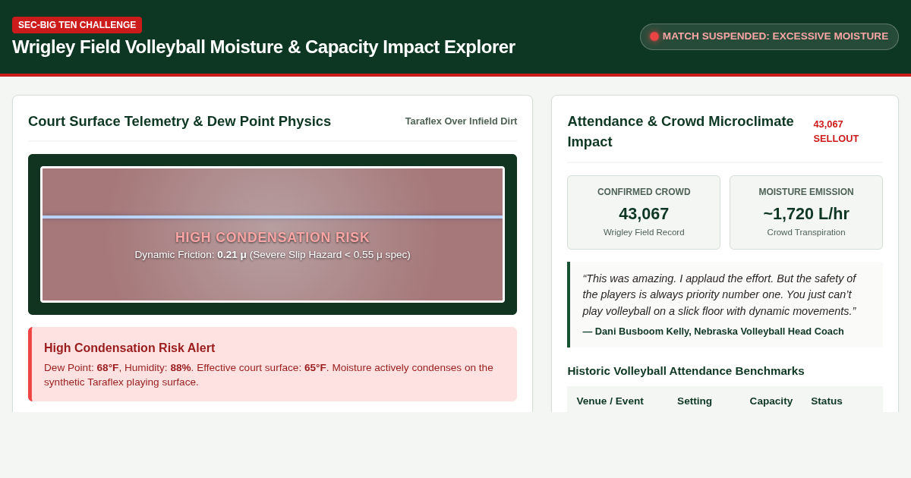The width and height of the screenshot is (911, 478).
Task: Click the court surface visualization
Action: click(273, 234)
